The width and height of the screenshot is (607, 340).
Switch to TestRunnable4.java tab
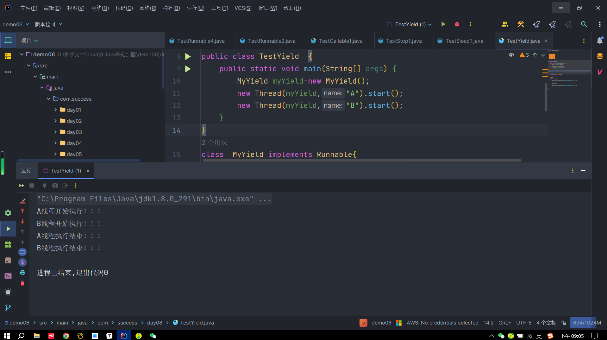pos(201,41)
